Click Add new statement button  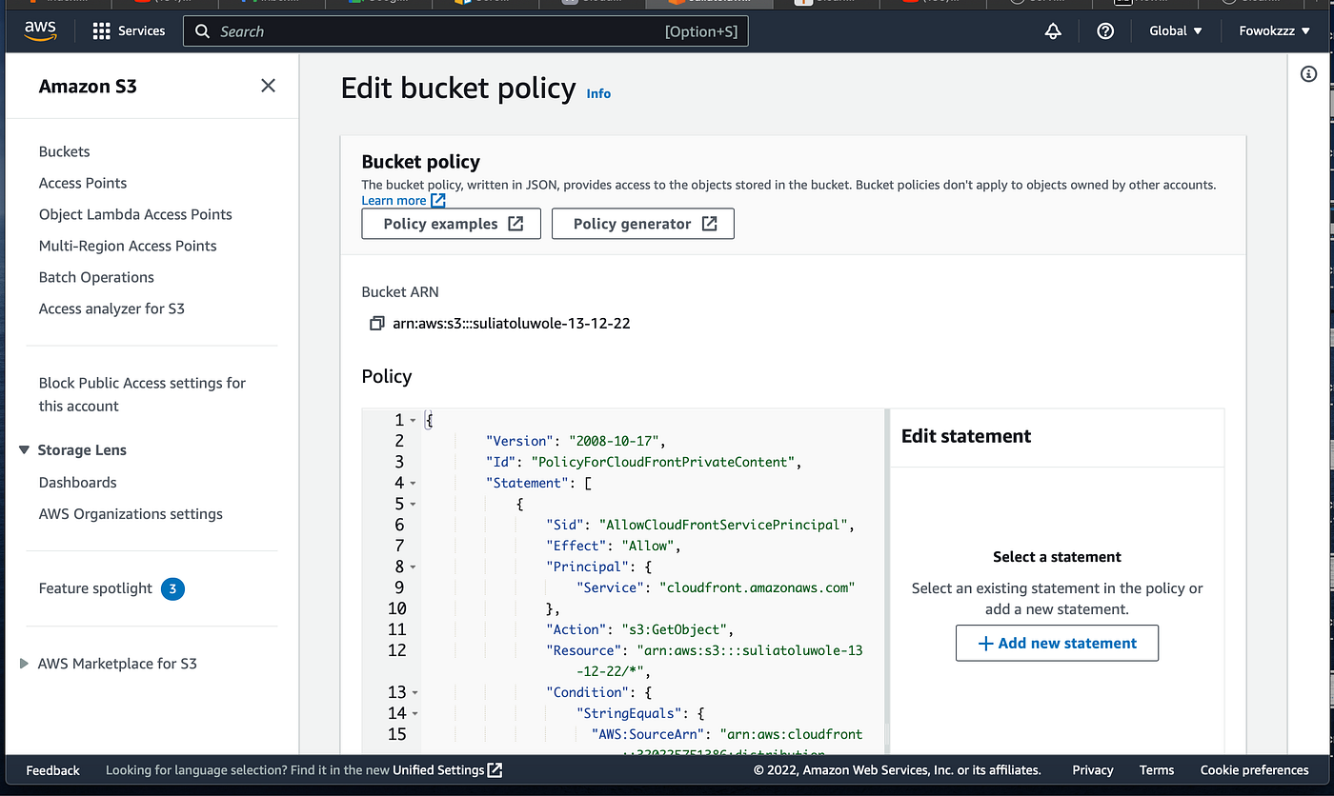click(1057, 643)
